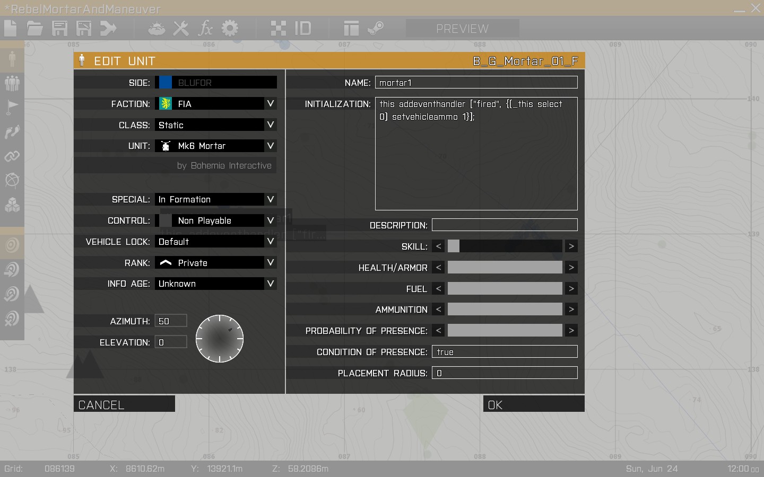Toggle the ID display icon
This screenshot has width=764, height=477.
(303, 28)
